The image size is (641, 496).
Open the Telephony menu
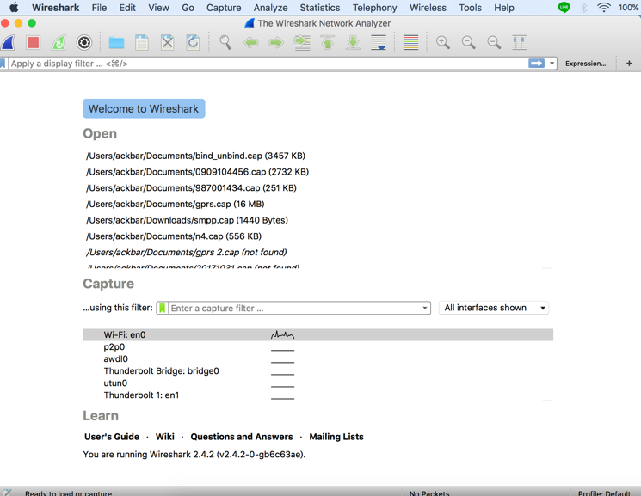click(x=375, y=8)
